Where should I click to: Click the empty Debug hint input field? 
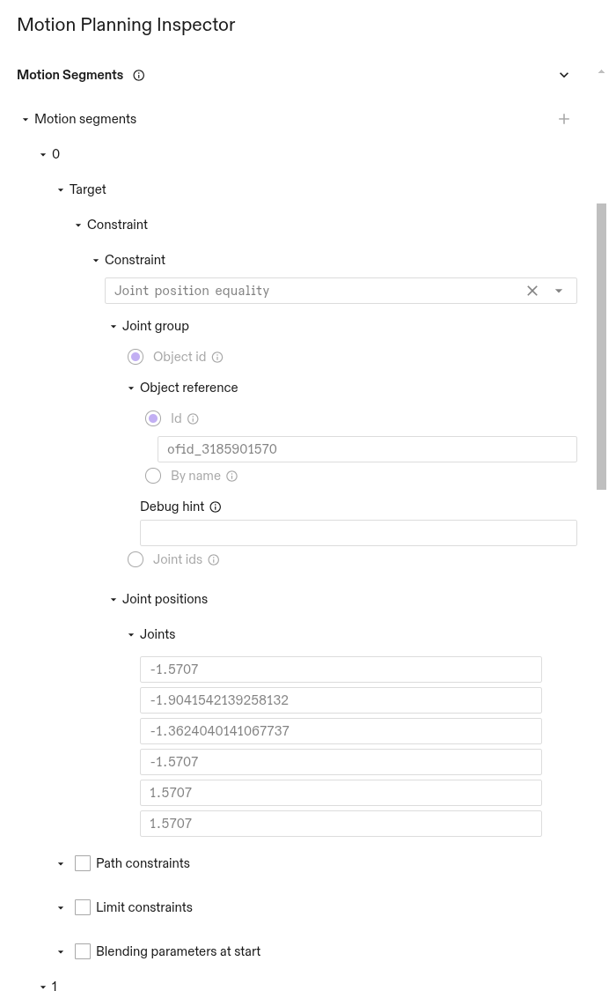[x=358, y=533]
